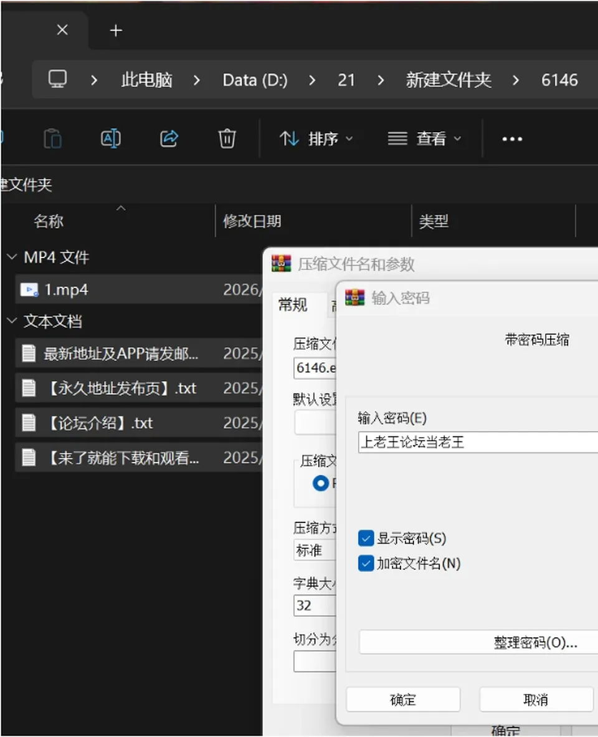
Task: Open the 排序 sort dropdown
Action: click(x=316, y=138)
